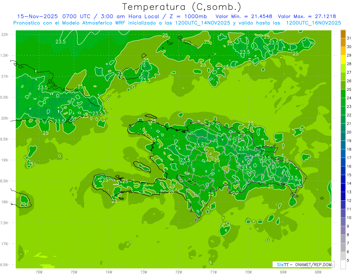Click "Valor Max. = 27.1218" readout
The width and height of the screenshot is (357, 276).
point(307,16)
